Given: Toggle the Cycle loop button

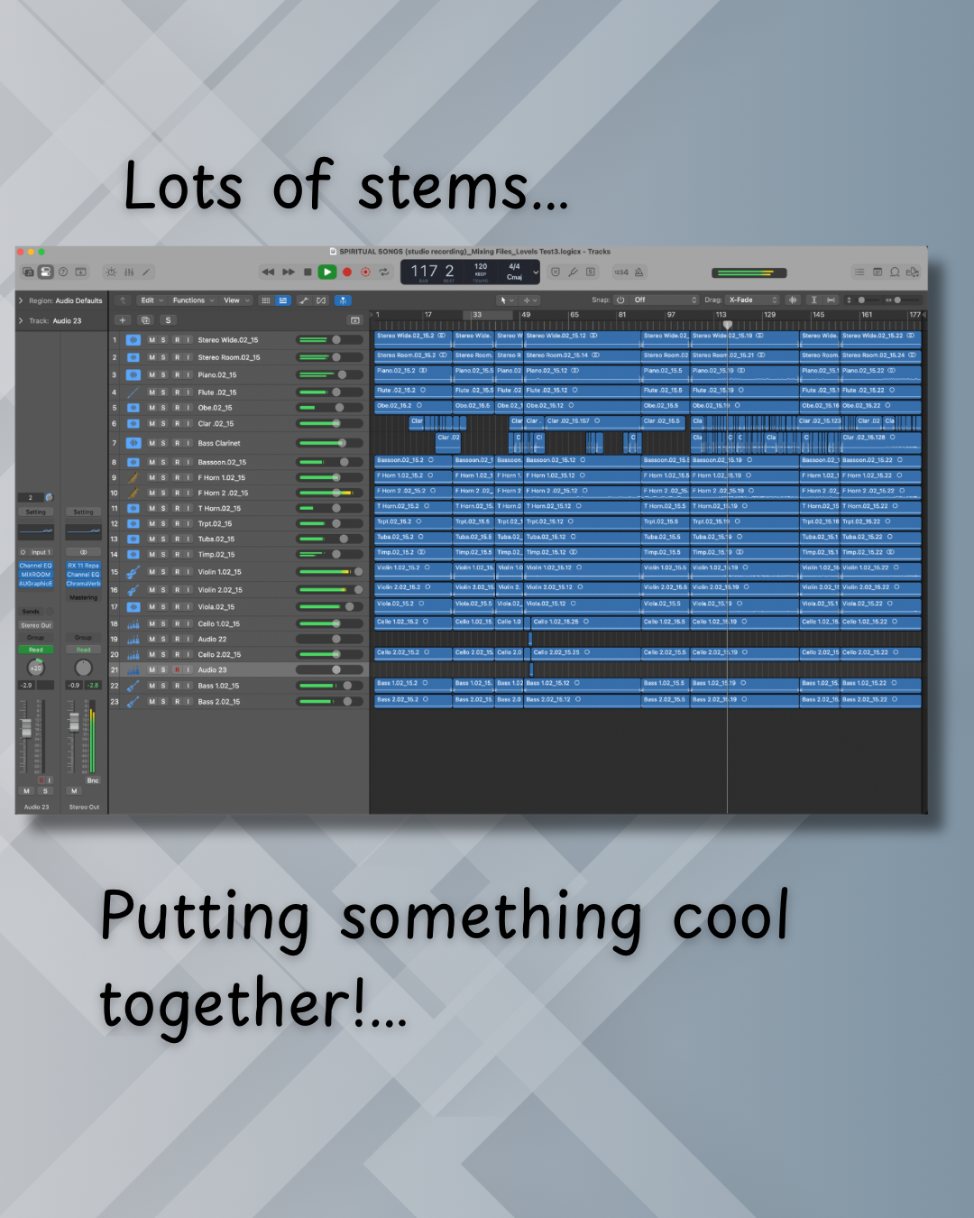Looking at the screenshot, I should (384, 272).
